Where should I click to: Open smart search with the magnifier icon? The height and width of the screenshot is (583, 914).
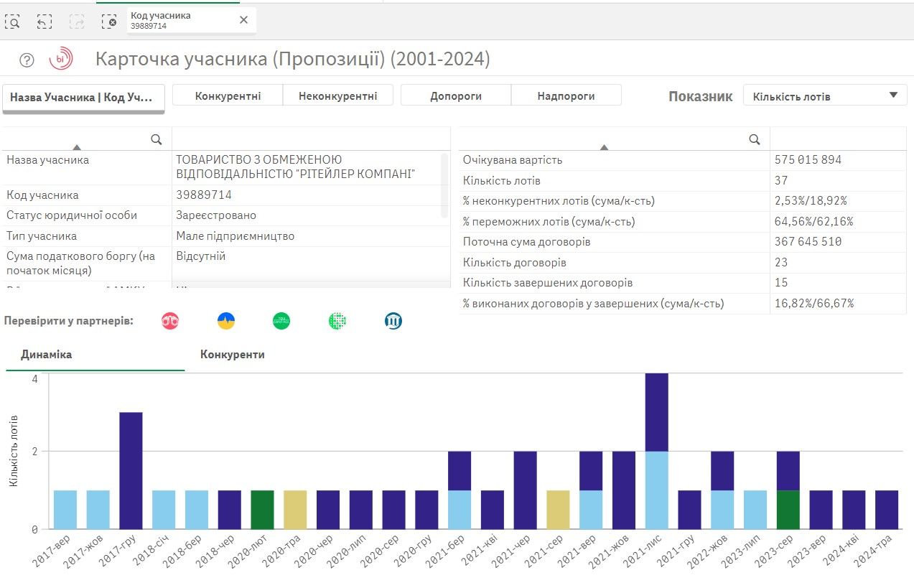[14, 21]
